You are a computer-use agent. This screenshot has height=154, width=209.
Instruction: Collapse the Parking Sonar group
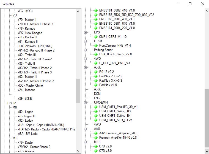86,50
